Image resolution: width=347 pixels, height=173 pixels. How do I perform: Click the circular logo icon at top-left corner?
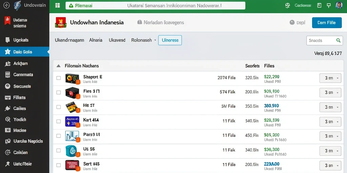click(6, 5)
